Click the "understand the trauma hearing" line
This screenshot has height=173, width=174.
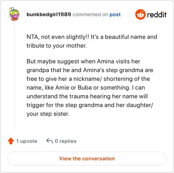[x=87, y=97]
